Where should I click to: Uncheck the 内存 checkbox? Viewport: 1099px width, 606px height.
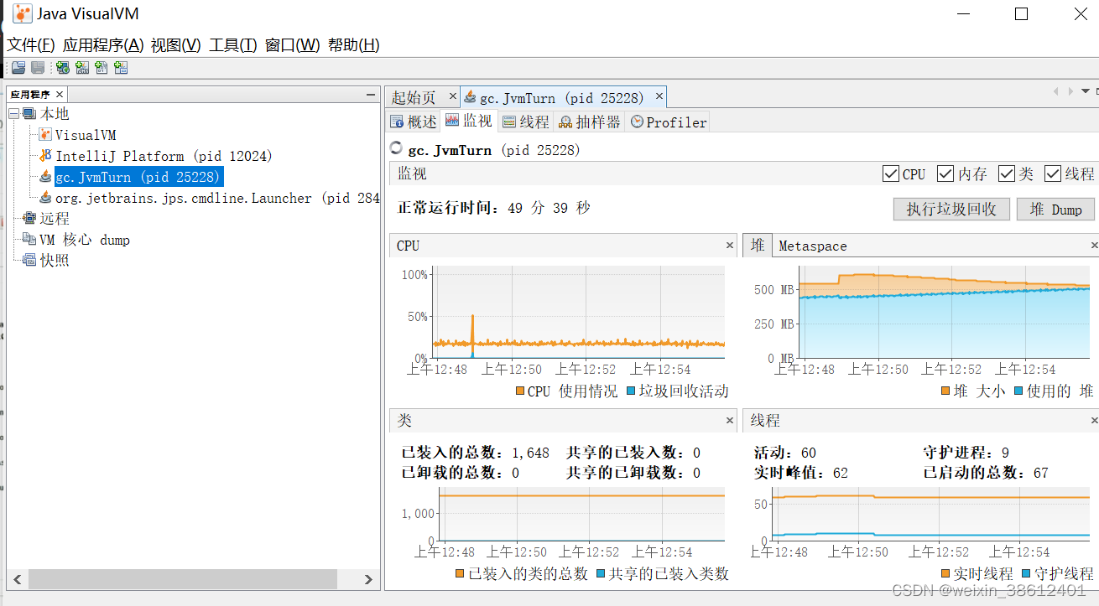(x=945, y=174)
